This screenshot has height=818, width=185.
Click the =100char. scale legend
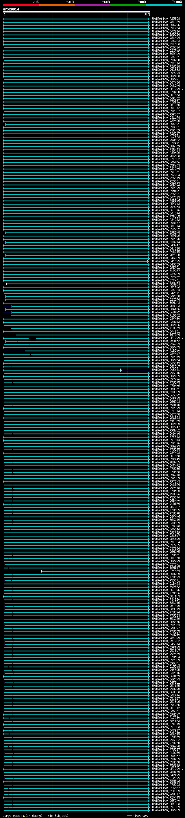138,815
